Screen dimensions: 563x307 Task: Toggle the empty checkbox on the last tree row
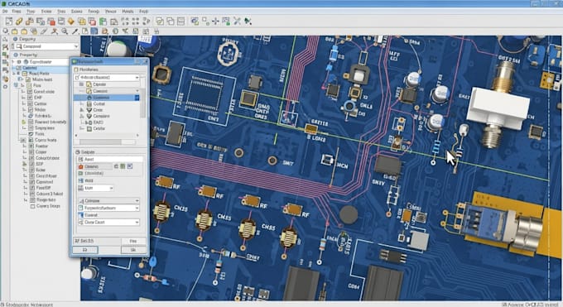pos(32,206)
